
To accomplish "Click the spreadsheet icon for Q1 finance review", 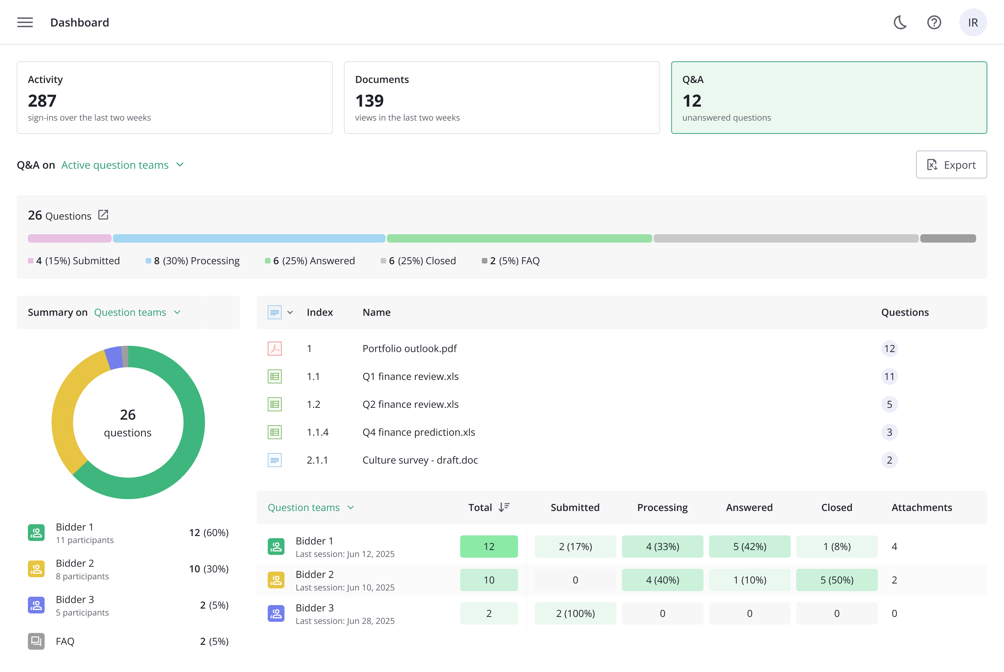I will click(274, 376).
